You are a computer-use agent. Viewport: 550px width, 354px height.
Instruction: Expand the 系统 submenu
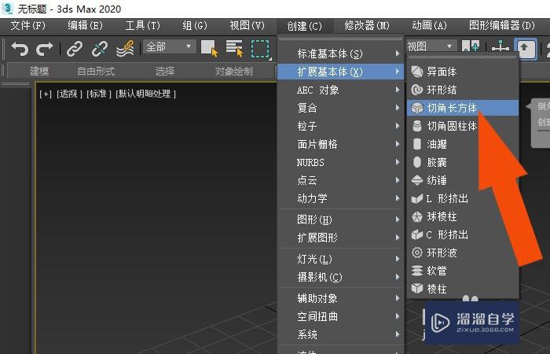(x=340, y=334)
